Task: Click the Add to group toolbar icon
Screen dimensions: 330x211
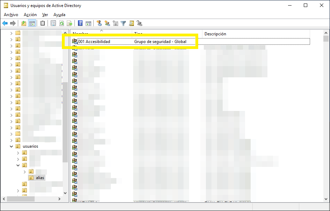Action: [x=139, y=23]
